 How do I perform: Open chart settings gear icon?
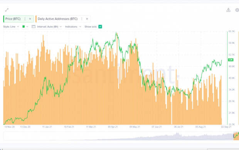(237, 10)
